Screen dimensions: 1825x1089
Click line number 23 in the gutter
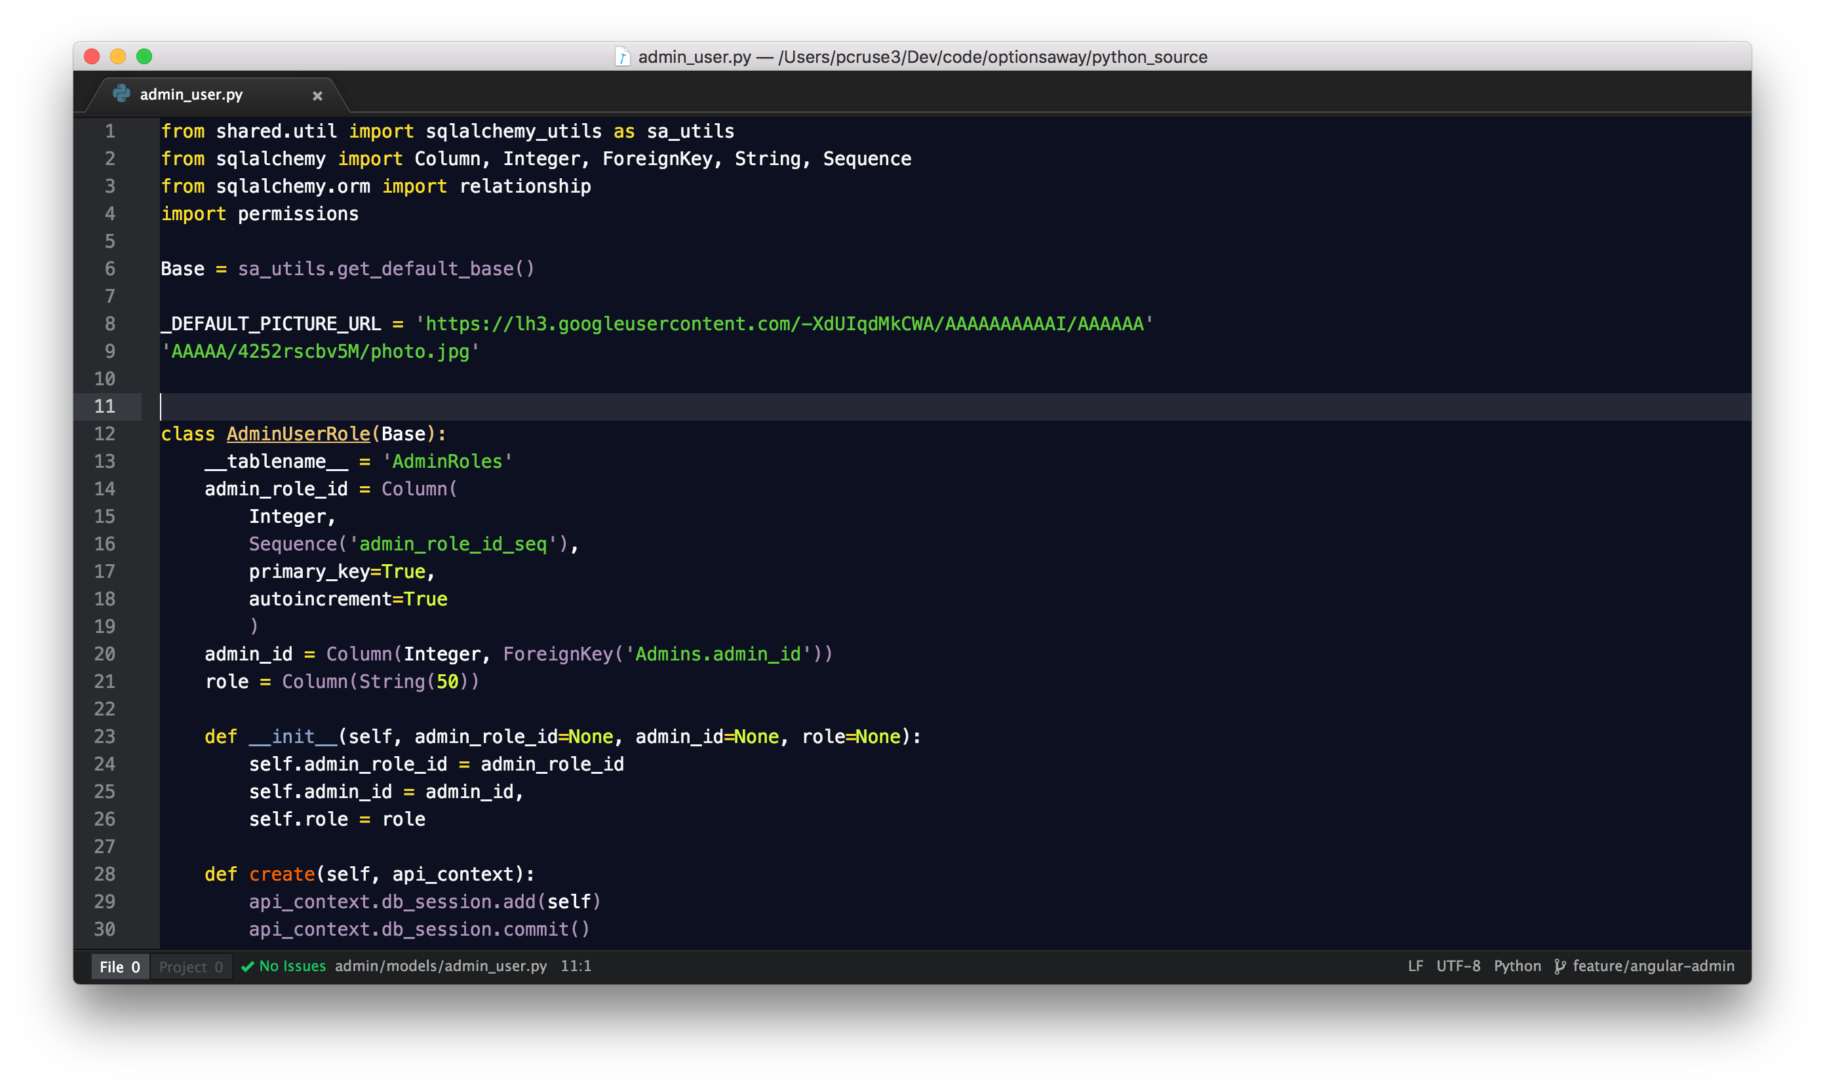(105, 736)
